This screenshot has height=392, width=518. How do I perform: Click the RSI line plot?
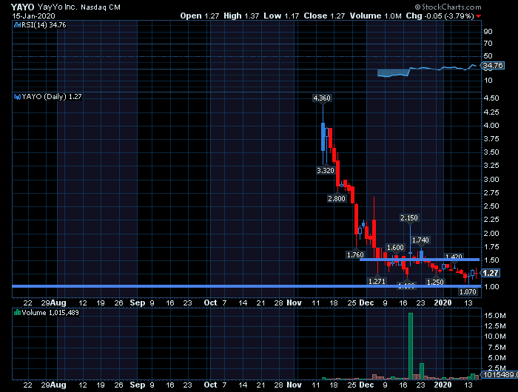(x=427, y=71)
